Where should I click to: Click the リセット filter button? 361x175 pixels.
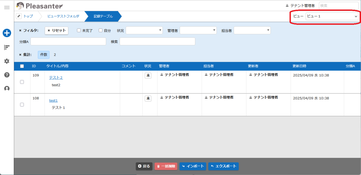57,30
